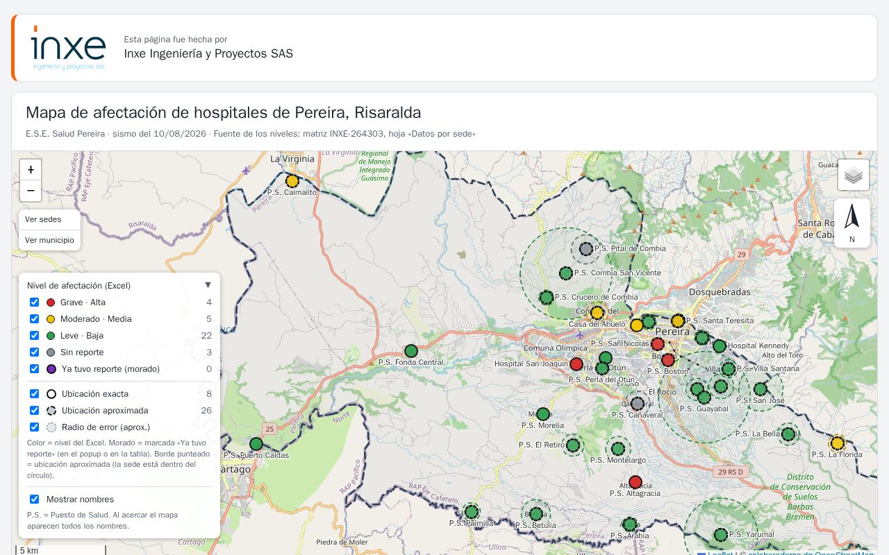Select the P.S. Montelargo marker

pos(618,449)
